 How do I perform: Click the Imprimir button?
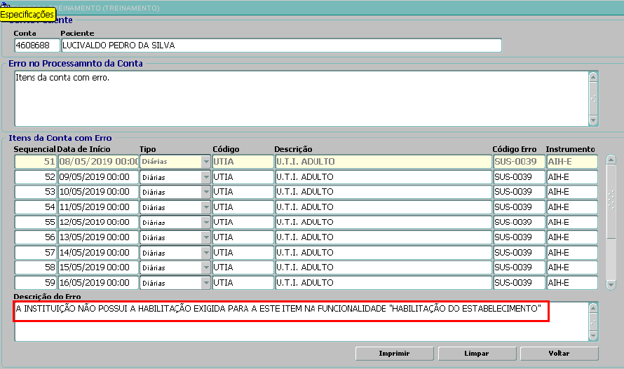[x=394, y=353]
